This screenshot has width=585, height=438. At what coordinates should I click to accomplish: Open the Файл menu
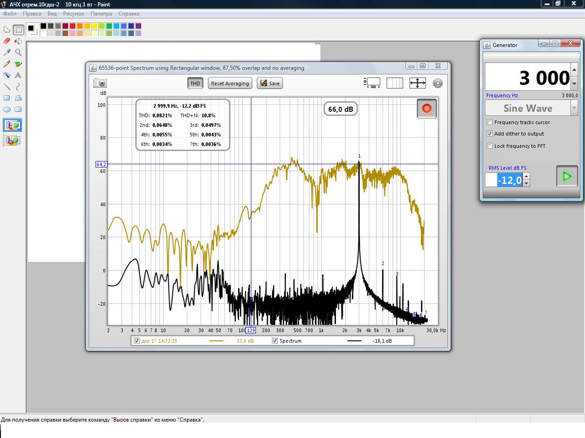pos(10,14)
